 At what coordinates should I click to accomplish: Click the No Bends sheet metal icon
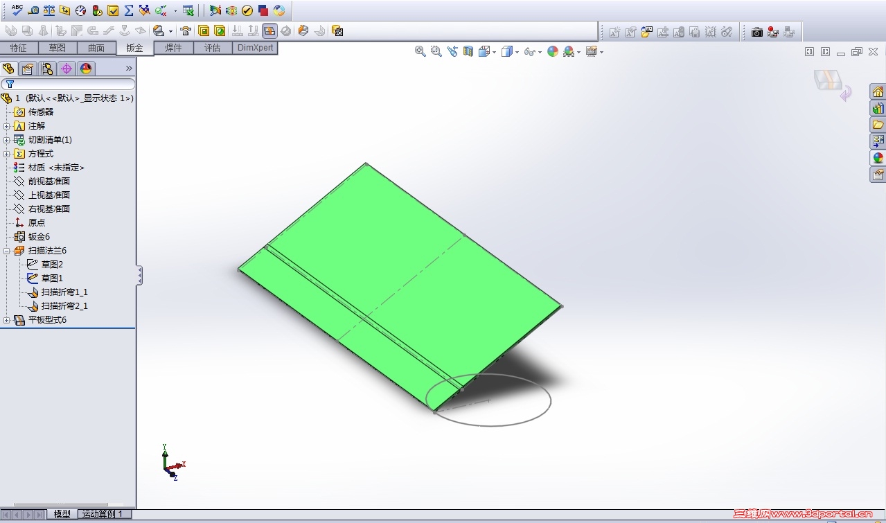pos(286,30)
